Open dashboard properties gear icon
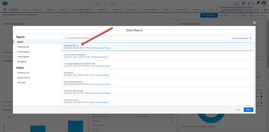Screen dimensions: 269x132 [243, 15]
